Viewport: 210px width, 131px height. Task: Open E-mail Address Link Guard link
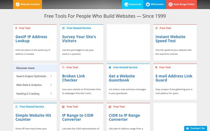(x=174, y=78)
